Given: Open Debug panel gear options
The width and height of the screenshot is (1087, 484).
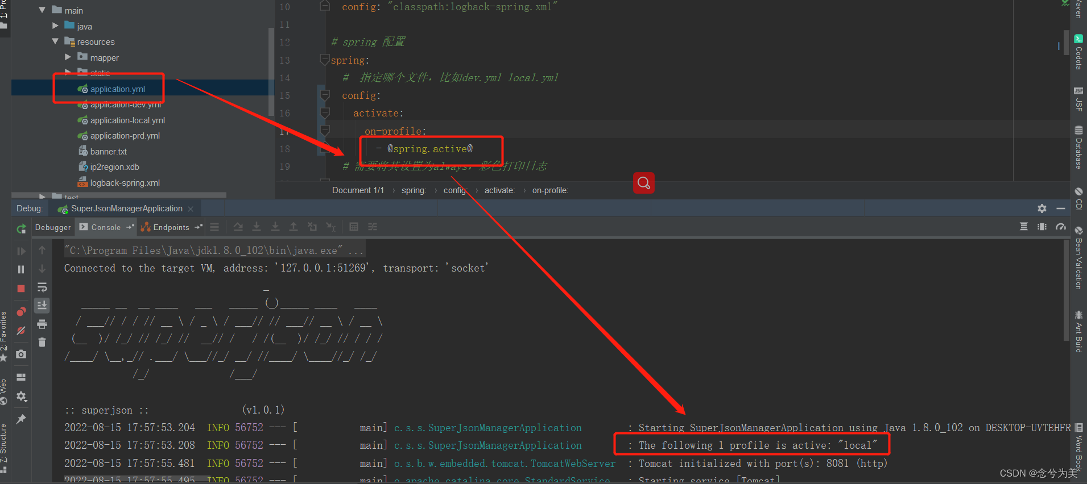Looking at the screenshot, I should [1042, 208].
